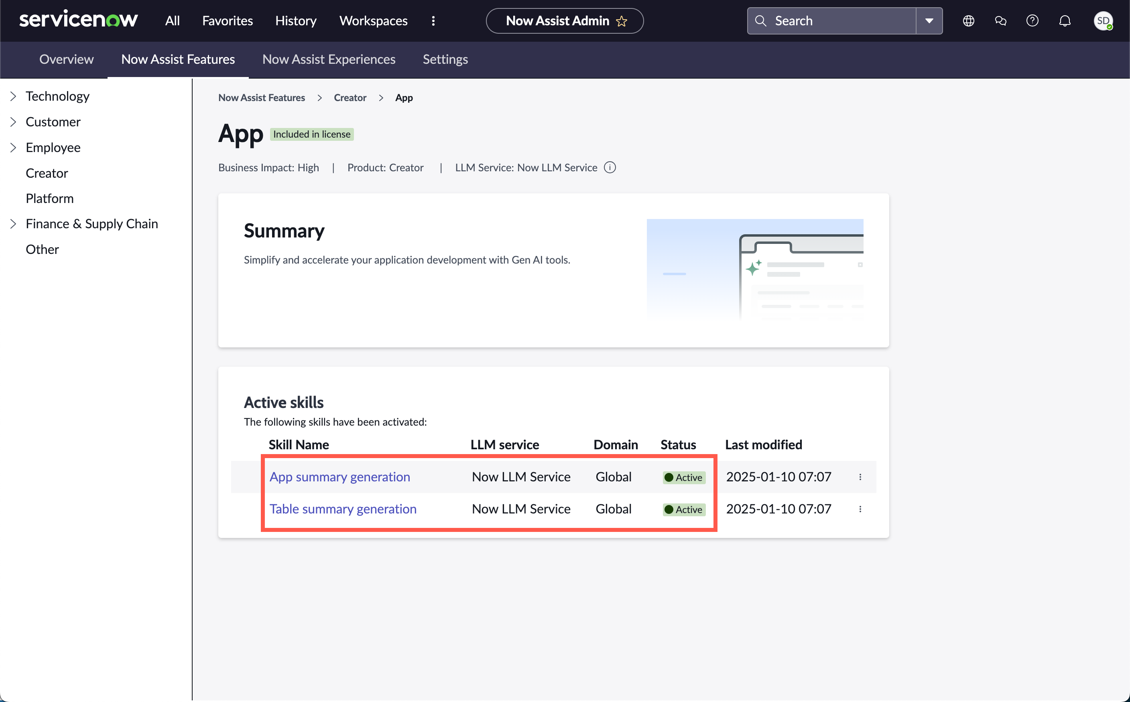Image resolution: width=1130 pixels, height=702 pixels.
Task: Open the History menu
Action: (296, 21)
